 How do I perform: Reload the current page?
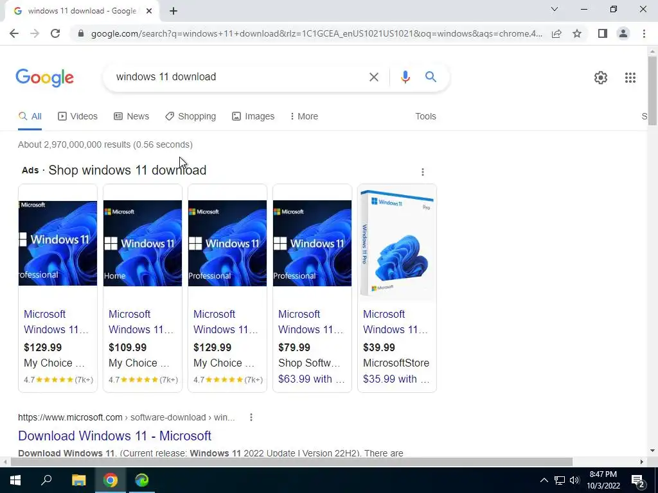click(x=55, y=33)
